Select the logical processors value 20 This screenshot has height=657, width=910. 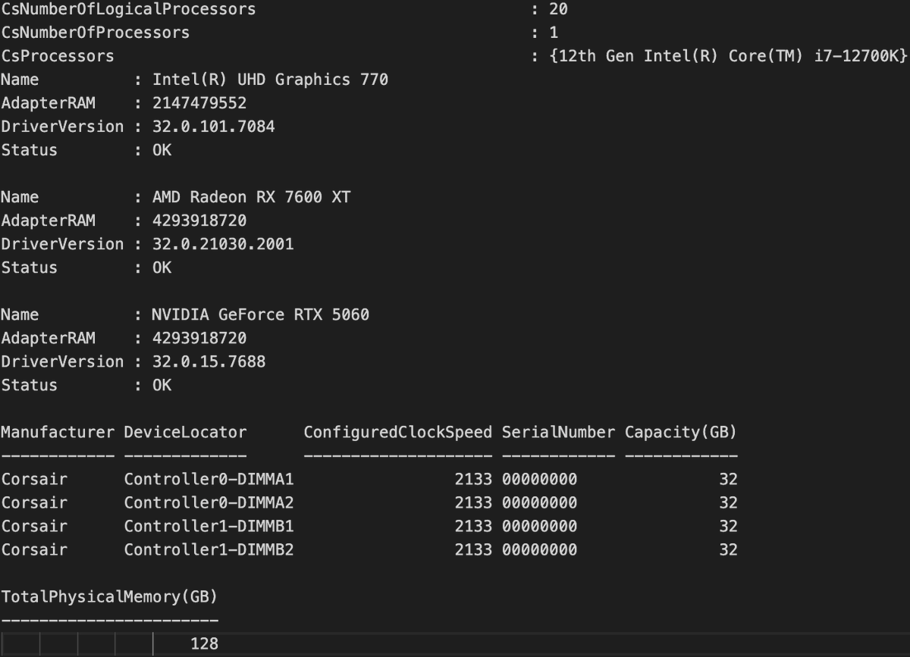pyautogui.click(x=558, y=10)
